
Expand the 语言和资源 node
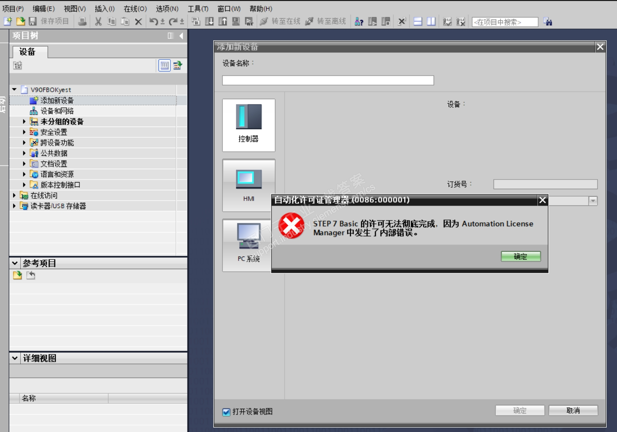(x=24, y=174)
